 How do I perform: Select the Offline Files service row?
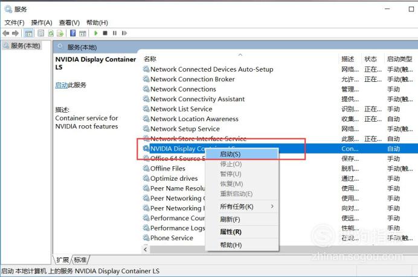pyautogui.click(x=280, y=168)
